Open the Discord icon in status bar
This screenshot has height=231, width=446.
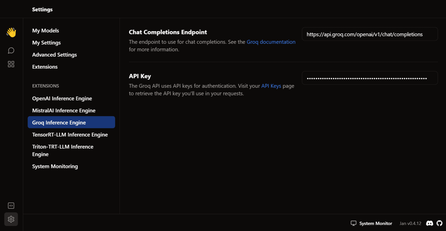(429, 223)
